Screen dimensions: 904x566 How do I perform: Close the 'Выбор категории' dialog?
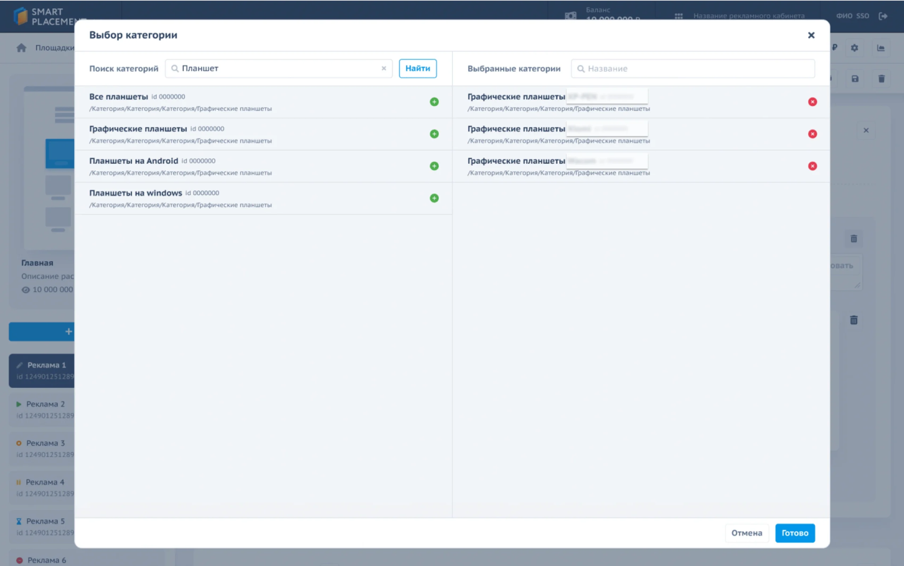coord(811,35)
